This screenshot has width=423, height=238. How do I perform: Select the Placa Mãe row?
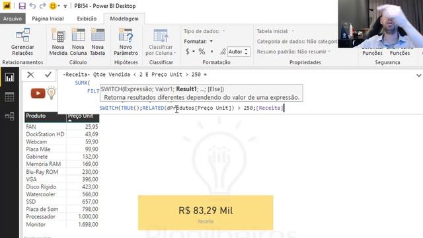click(x=61, y=149)
